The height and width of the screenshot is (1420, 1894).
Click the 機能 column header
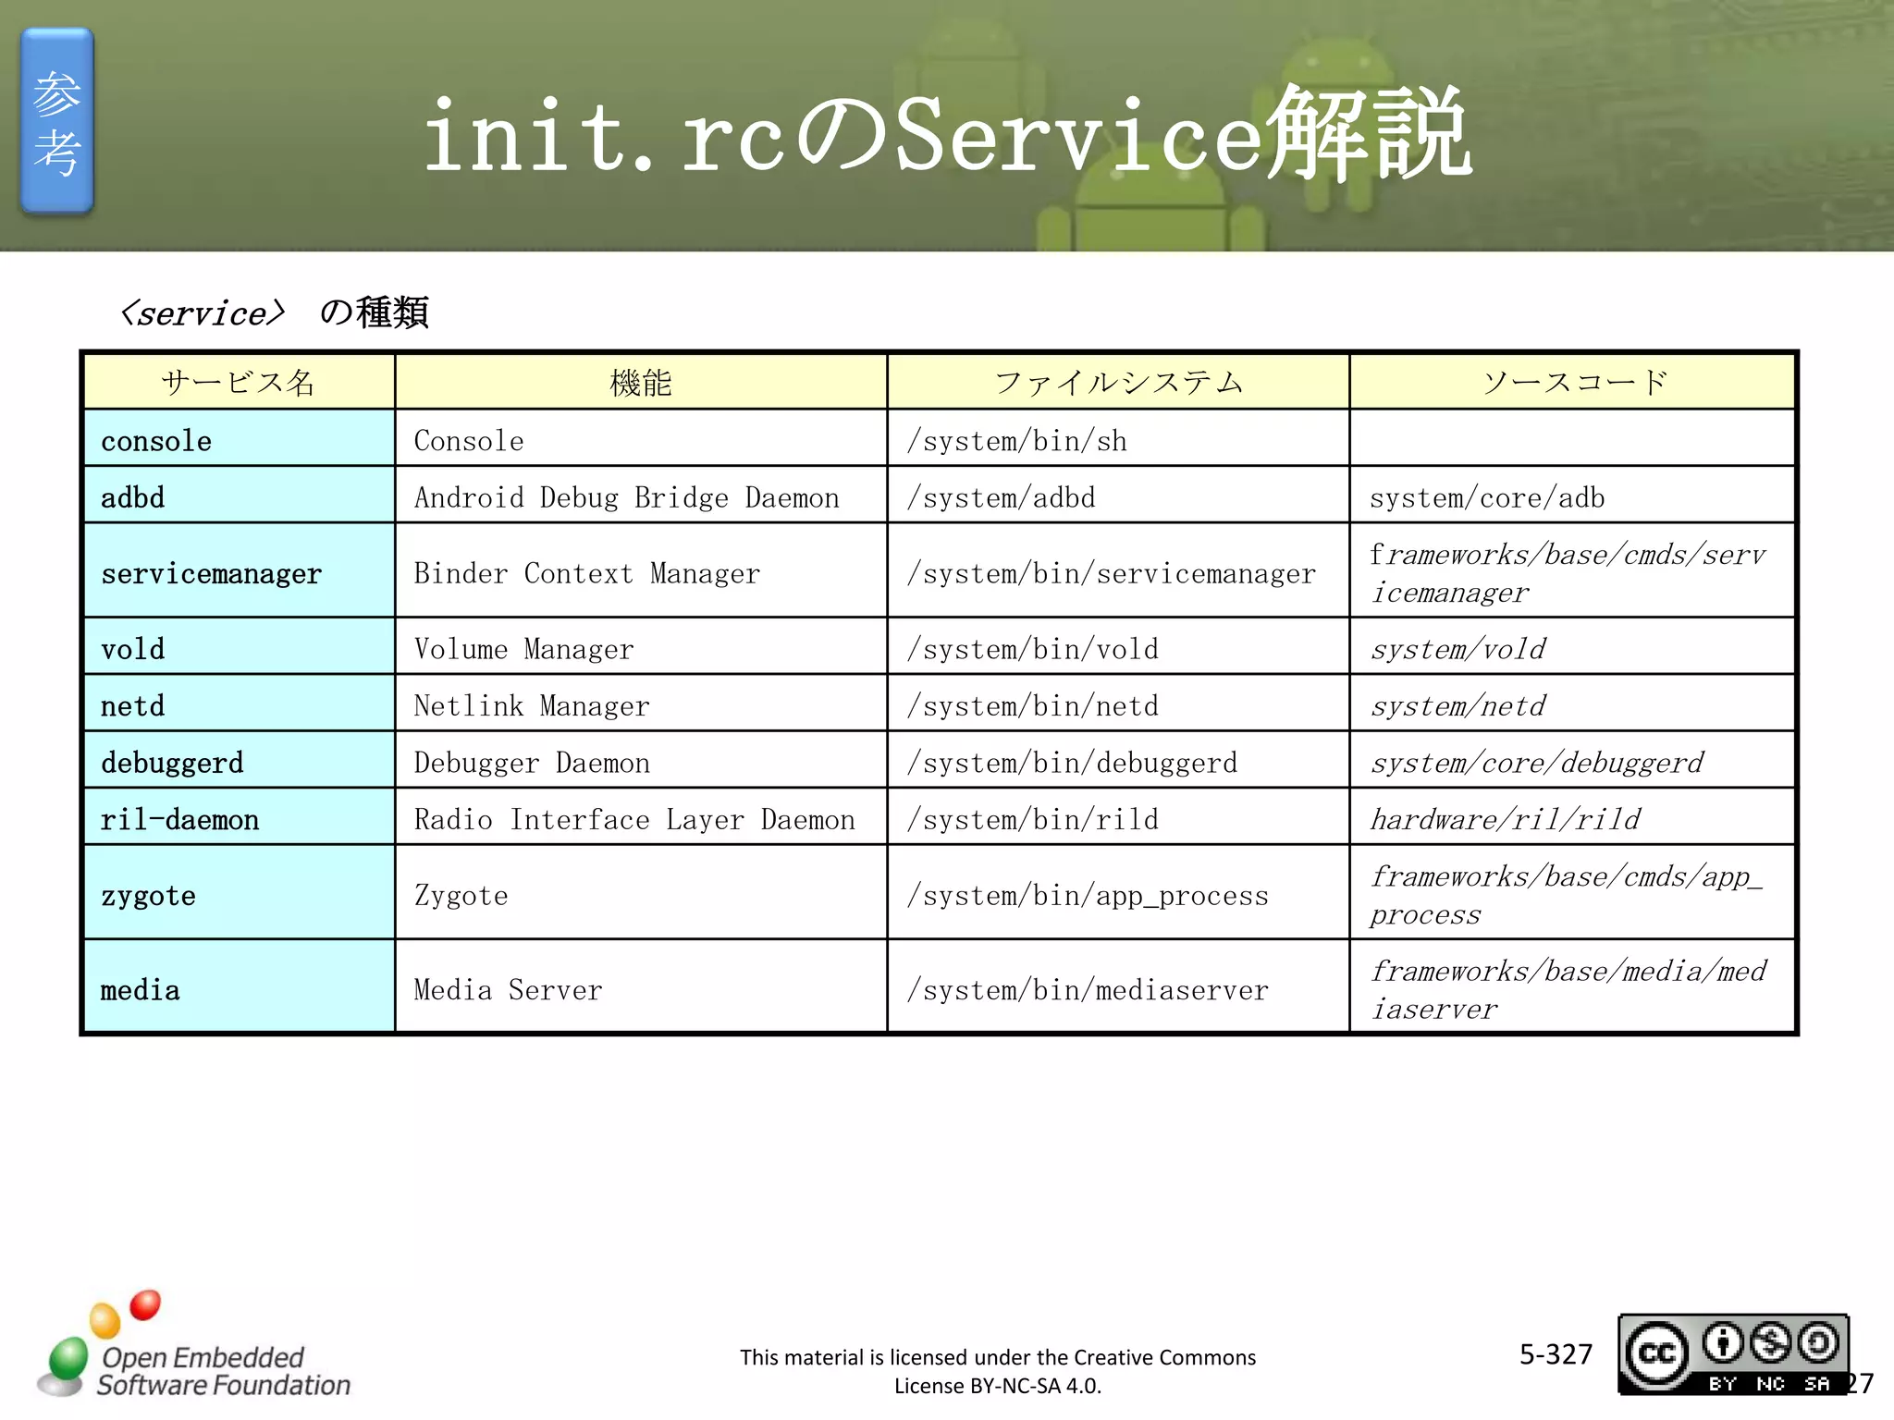[641, 382]
